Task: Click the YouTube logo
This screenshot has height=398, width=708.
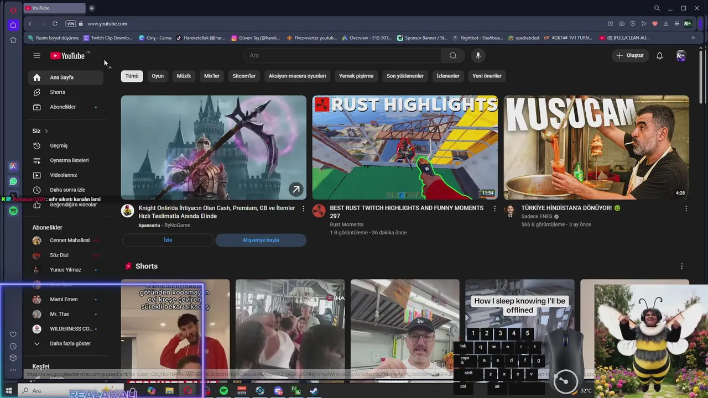Action: point(67,55)
